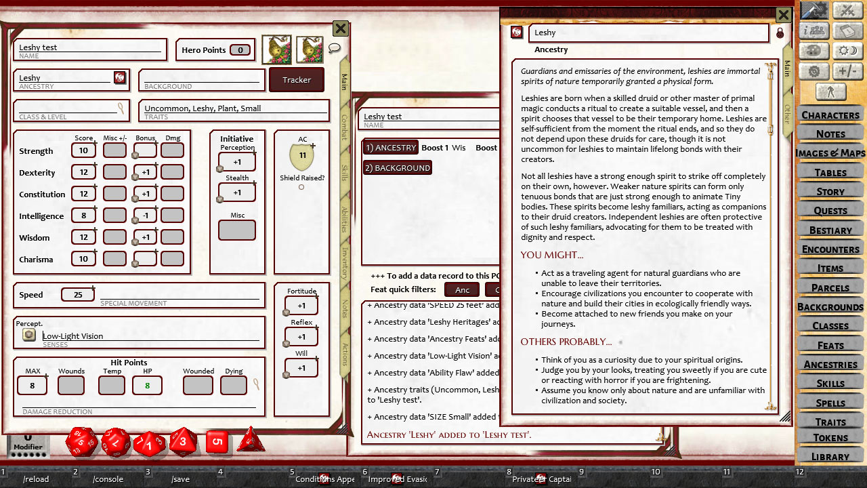Open the Calendar icon
The height and width of the screenshot is (488, 867).
[x=847, y=30]
